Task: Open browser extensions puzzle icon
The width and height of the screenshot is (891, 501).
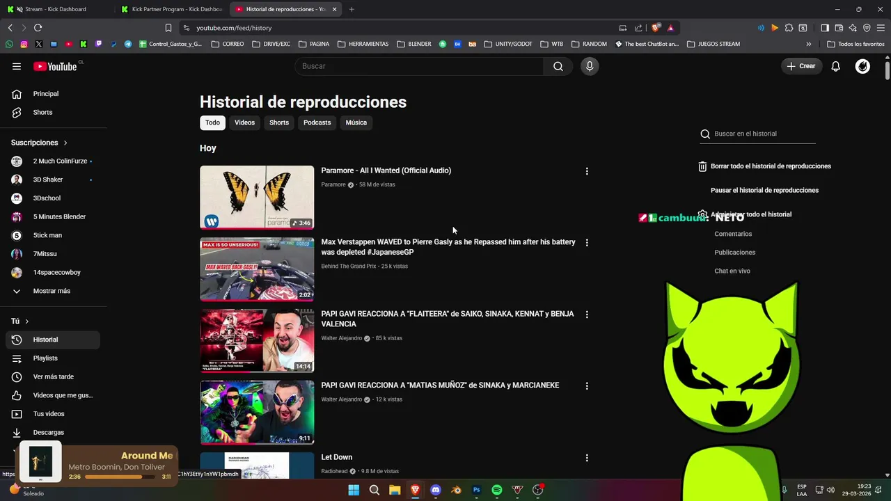Action: point(789,28)
